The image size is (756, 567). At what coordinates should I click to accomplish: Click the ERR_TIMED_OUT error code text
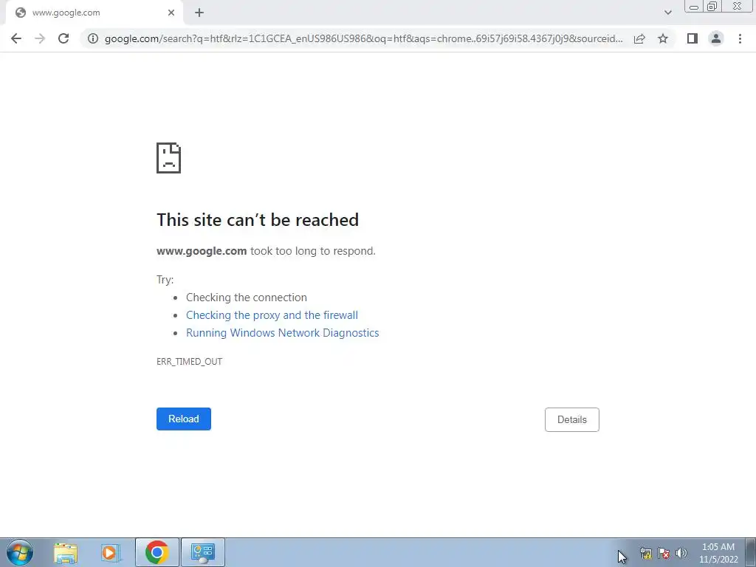tap(189, 362)
